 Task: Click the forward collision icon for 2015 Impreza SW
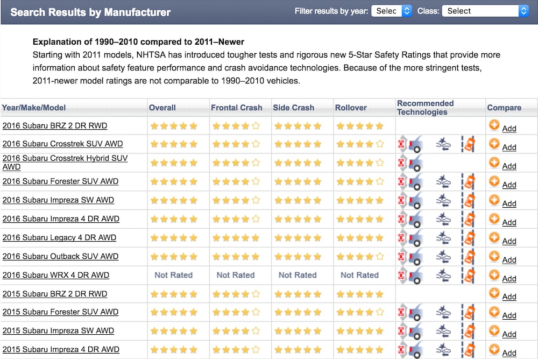[x=443, y=331]
